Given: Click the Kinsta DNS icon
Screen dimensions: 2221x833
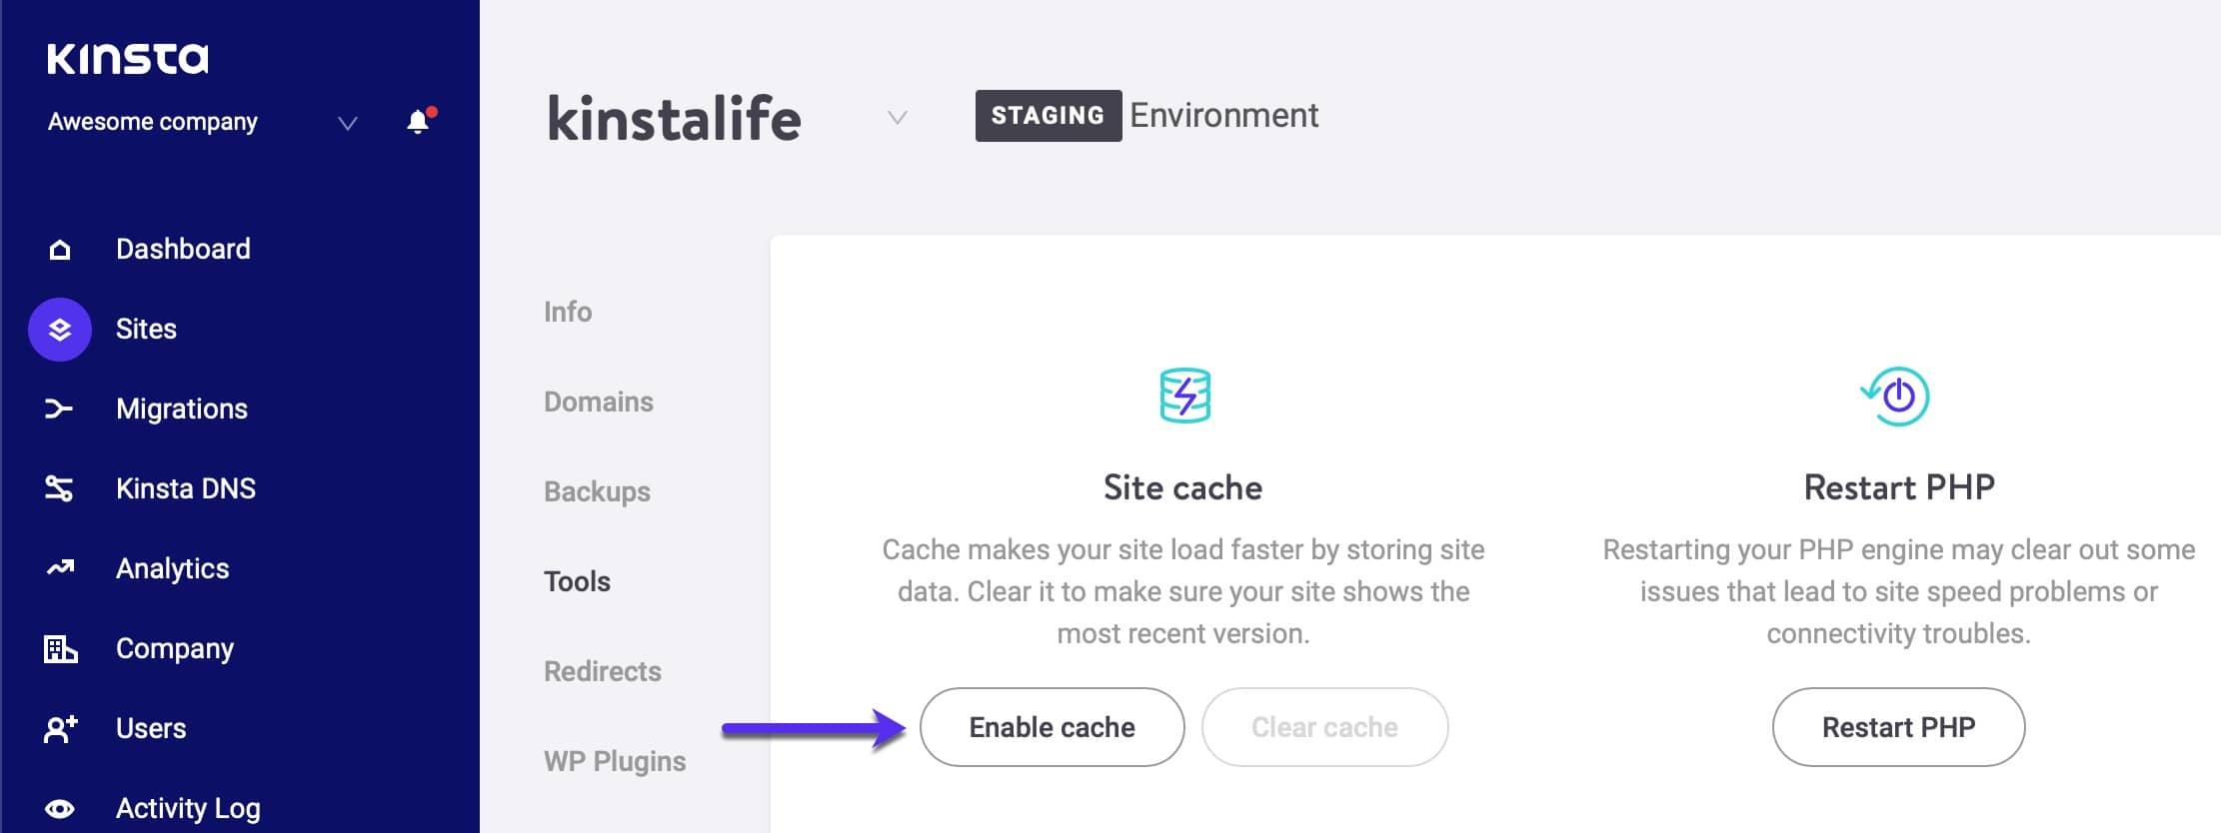Looking at the screenshot, I should pyautogui.click(x=60, y=488).
